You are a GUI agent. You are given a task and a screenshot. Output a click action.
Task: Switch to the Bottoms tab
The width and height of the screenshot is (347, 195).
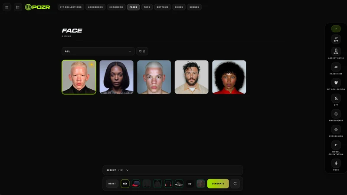(162, 7)
